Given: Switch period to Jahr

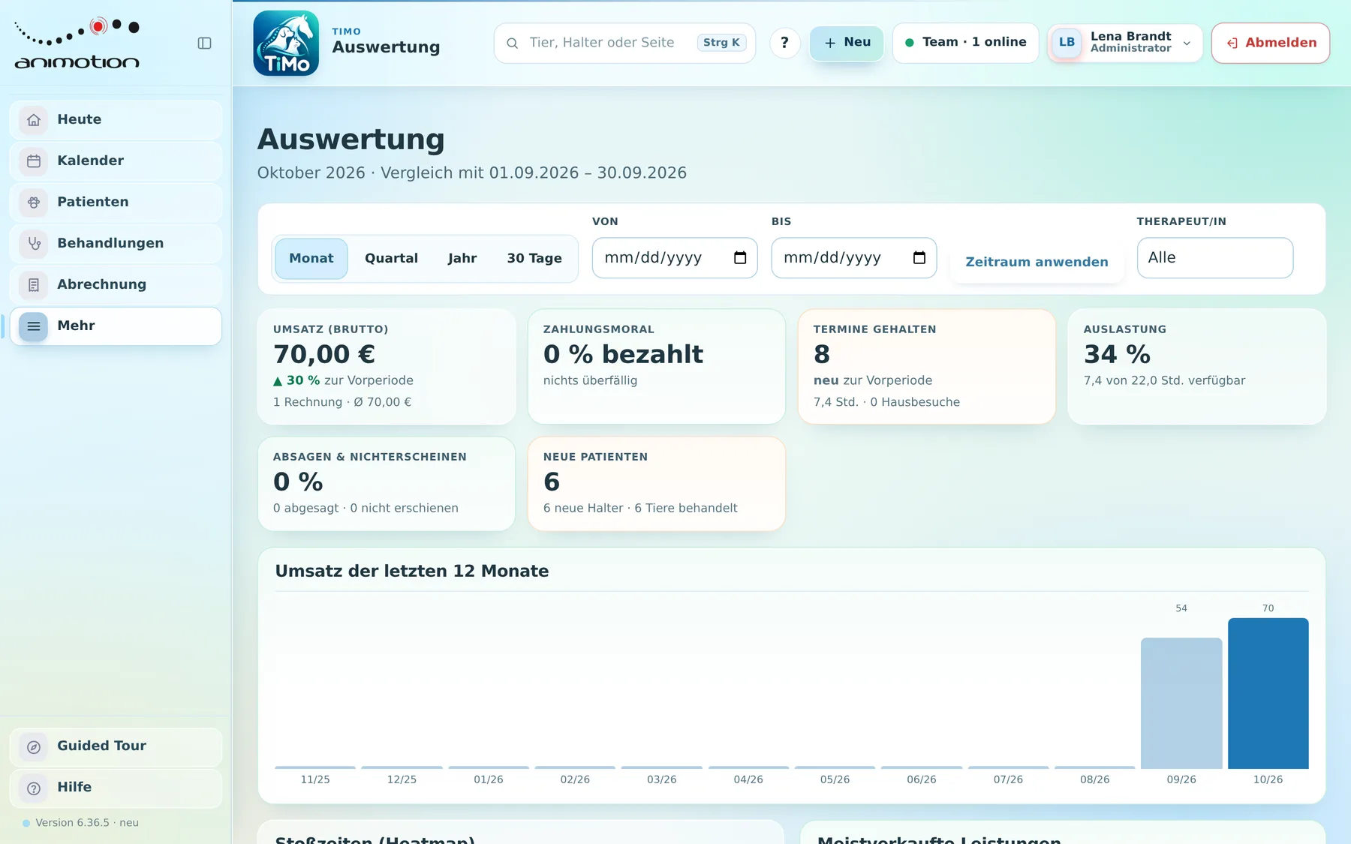Looking at the screenshot, I should pos(462,259).
